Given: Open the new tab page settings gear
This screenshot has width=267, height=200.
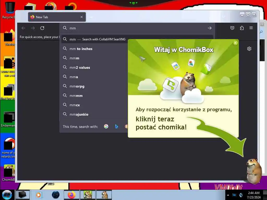Looking at the screenshot, I should coord(249,49).
